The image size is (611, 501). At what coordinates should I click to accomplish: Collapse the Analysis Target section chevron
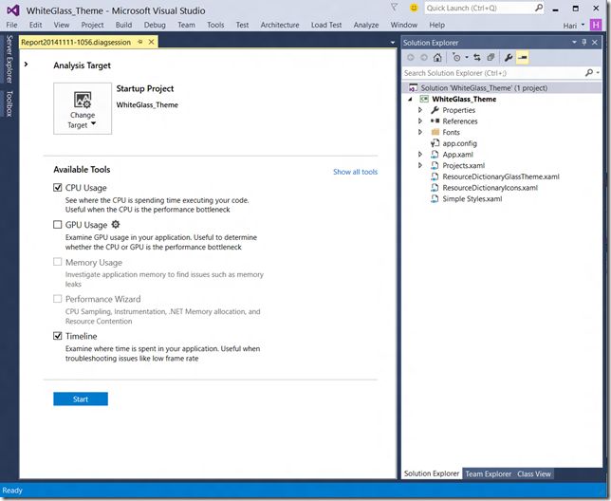(27, 65)
